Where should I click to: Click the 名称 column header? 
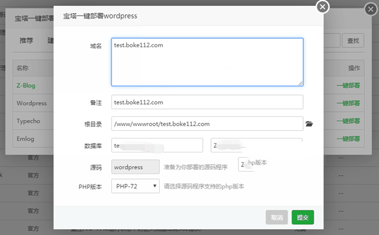point(23,68)
